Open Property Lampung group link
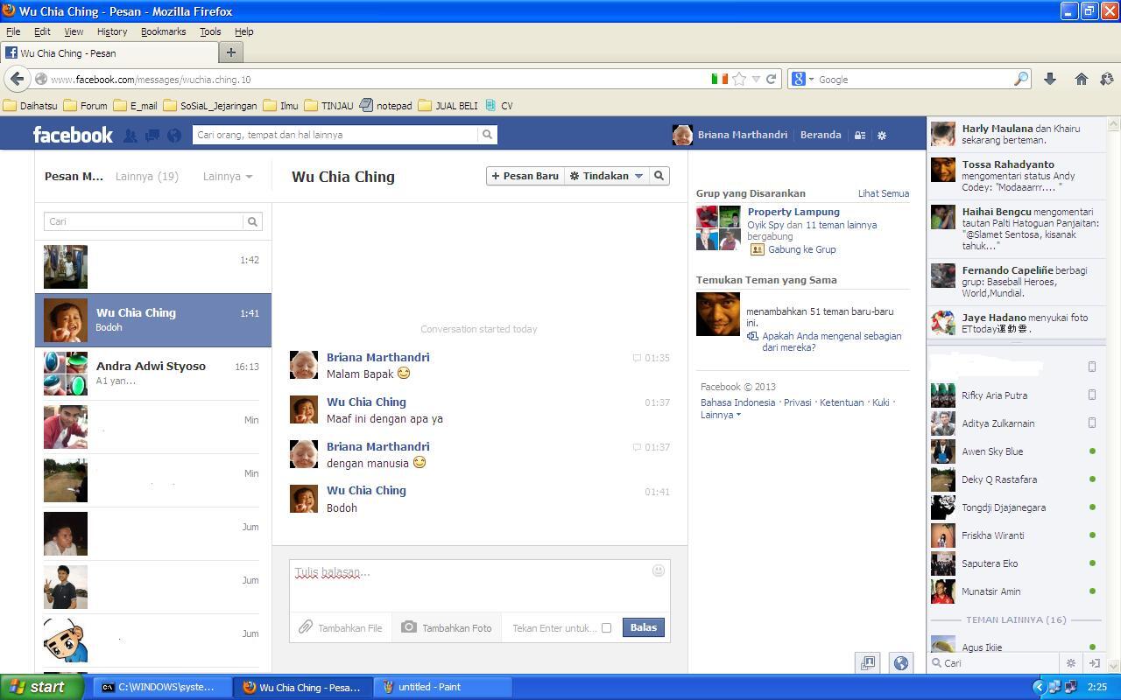Screen dimensions: 1121x700 pos(793,212)
